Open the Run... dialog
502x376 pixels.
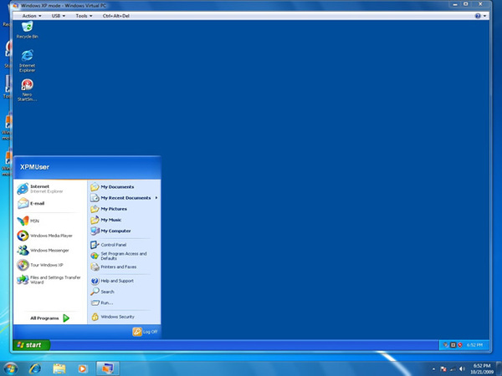(102, 302)
